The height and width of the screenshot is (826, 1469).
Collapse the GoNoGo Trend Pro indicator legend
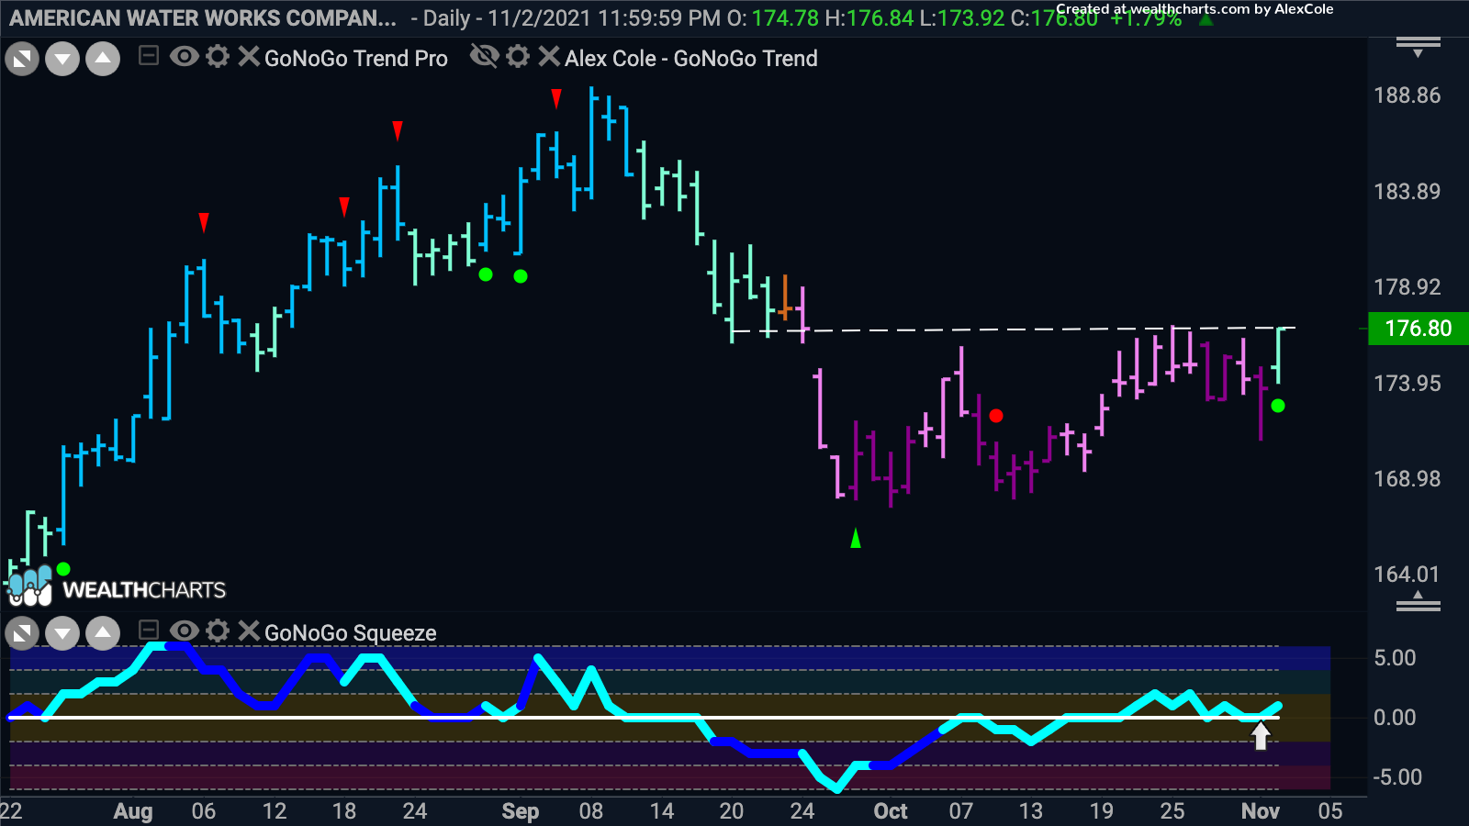coord(148,57)
